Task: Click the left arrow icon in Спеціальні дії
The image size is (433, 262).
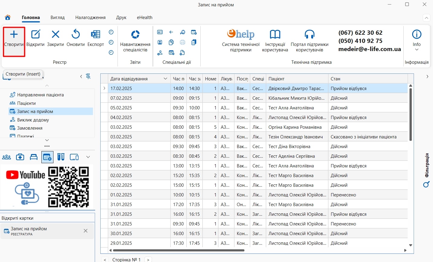Action: (x=171, y=32)
